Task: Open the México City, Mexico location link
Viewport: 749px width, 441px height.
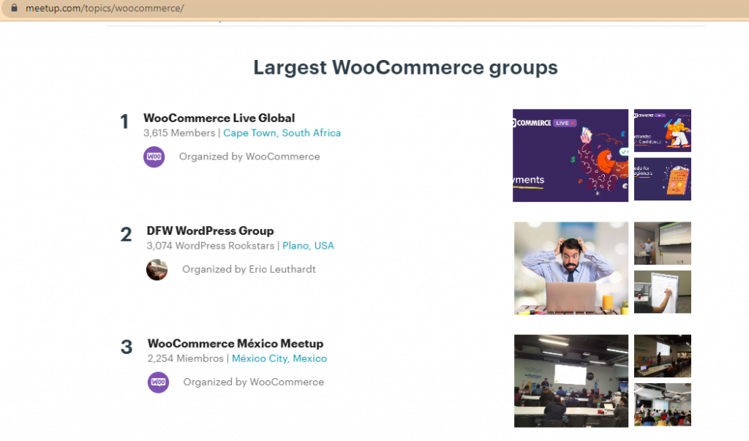Action: coord(279,358)
